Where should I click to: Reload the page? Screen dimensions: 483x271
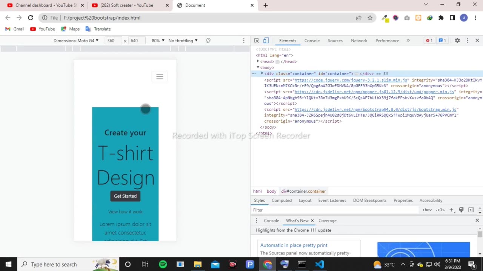click(31, 18)
